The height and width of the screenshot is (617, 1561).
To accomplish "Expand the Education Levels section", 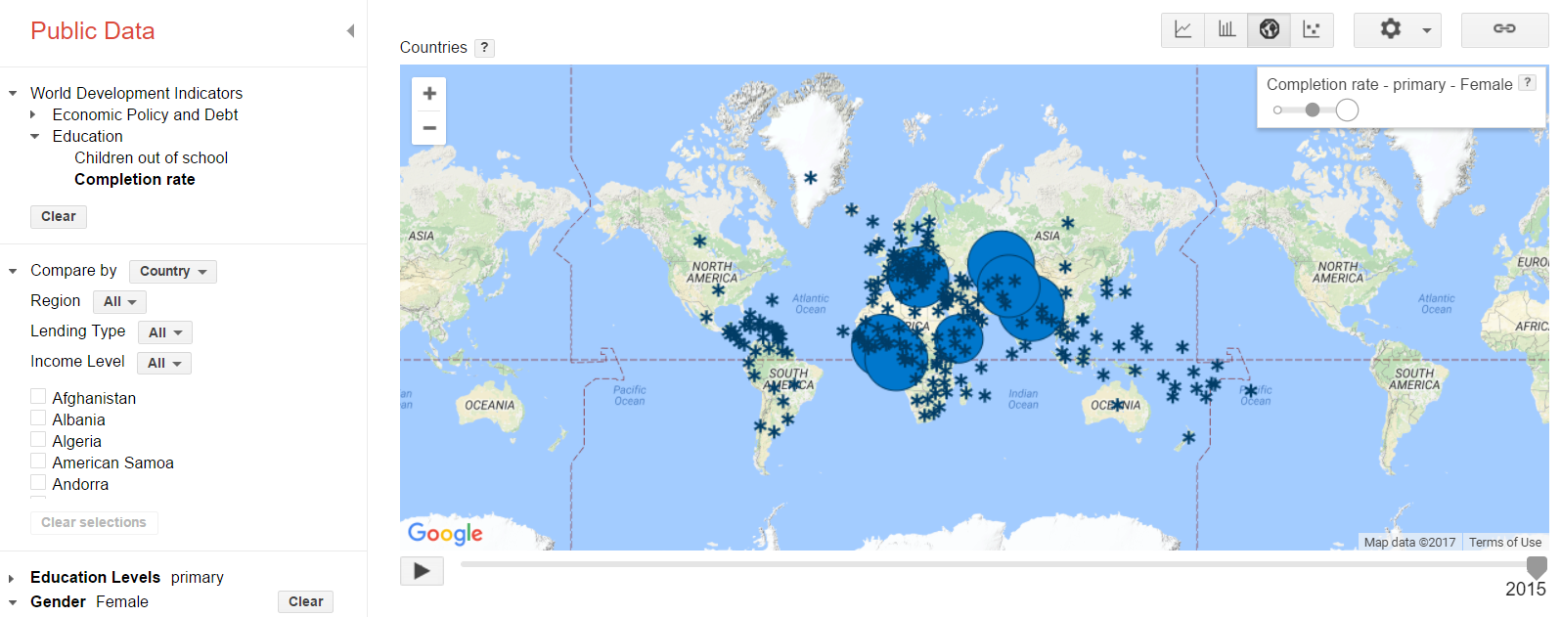I will (12, 578).
